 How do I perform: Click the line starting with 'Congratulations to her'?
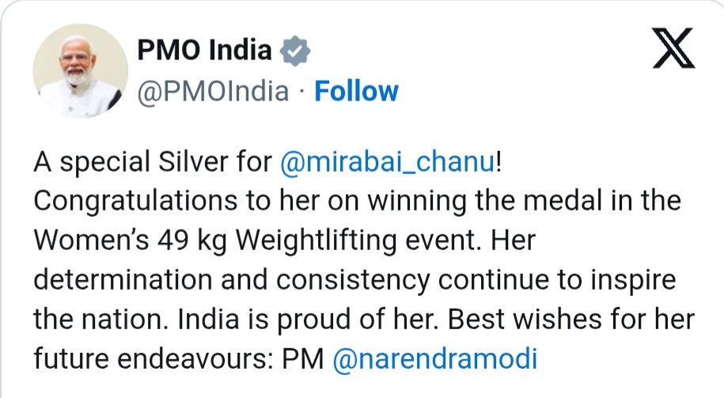click(358, 201)
